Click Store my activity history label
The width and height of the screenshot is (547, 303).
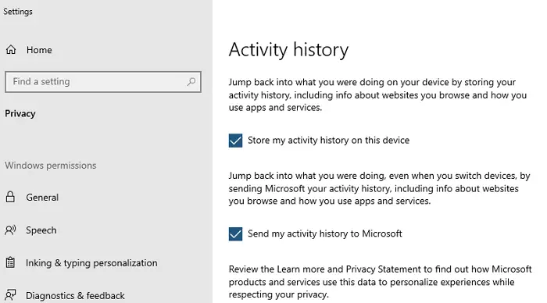tap(328, 140)
